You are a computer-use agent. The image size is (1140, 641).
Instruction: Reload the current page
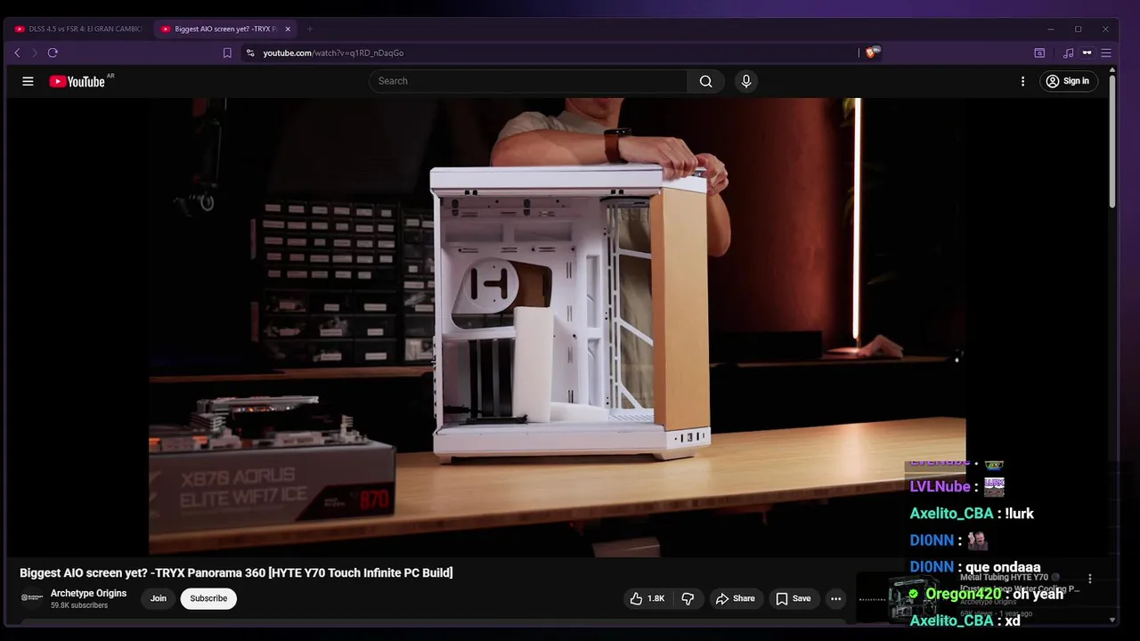(x=53, y=53)
